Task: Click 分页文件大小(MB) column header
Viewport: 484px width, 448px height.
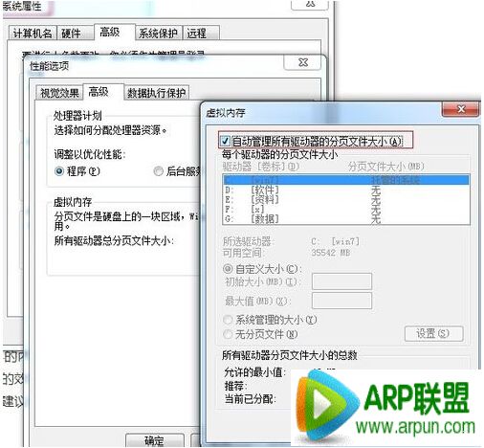Action: click(x=386, y=167)
